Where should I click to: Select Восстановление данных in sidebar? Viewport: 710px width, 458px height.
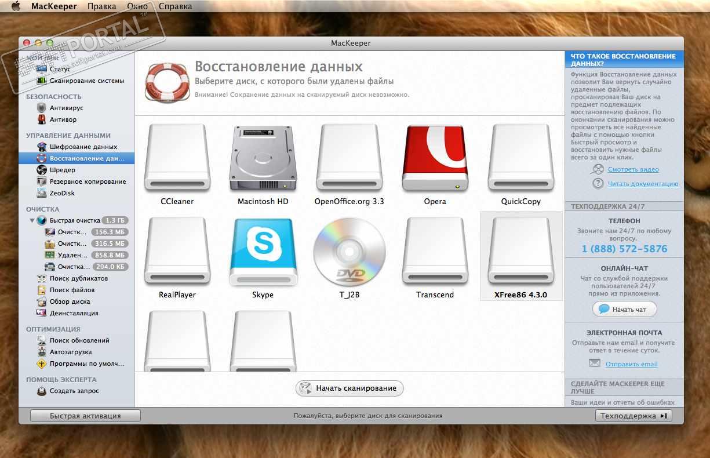tap(76, 158)
